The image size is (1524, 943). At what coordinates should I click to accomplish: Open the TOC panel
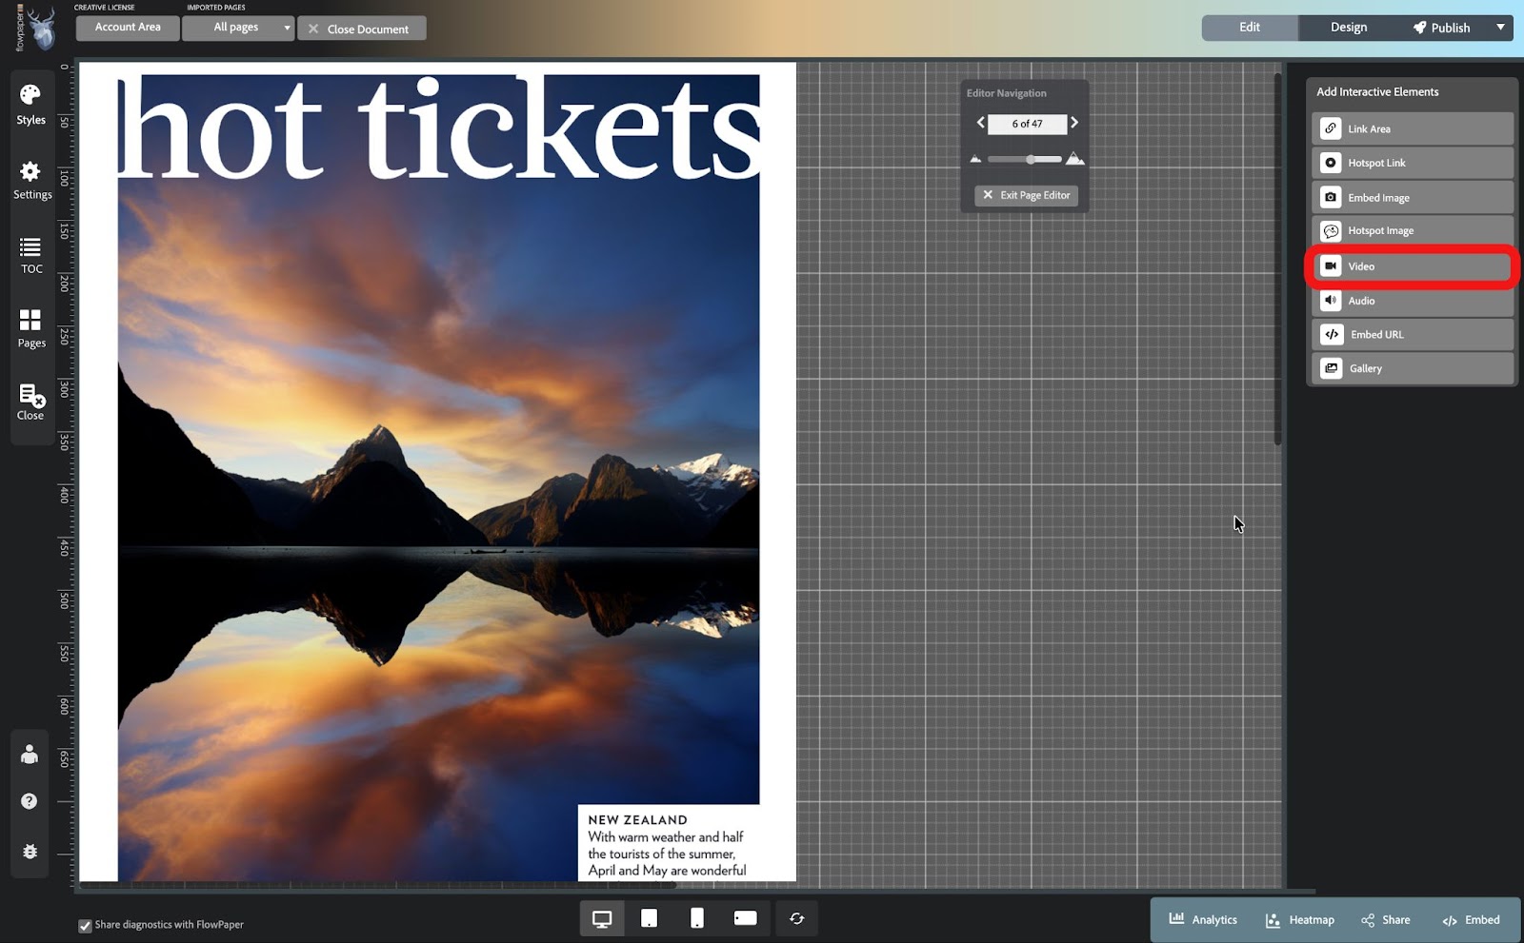click(30, 253)
